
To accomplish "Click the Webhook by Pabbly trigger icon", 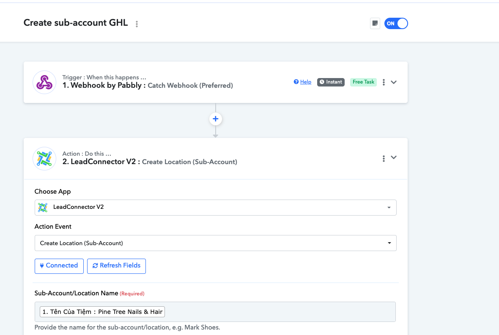I will [44, 82].
